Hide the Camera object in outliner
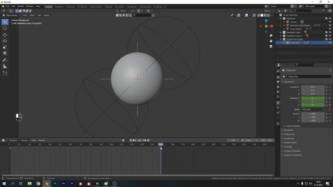This screenshot has width=333, height=187. coord(330,22)
